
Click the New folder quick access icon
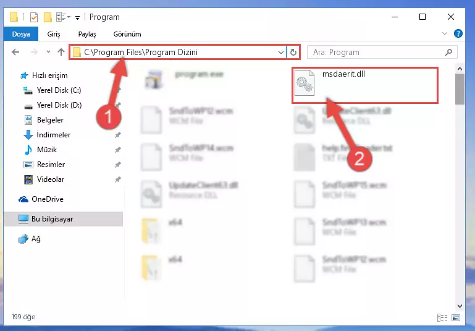point(48,17)
